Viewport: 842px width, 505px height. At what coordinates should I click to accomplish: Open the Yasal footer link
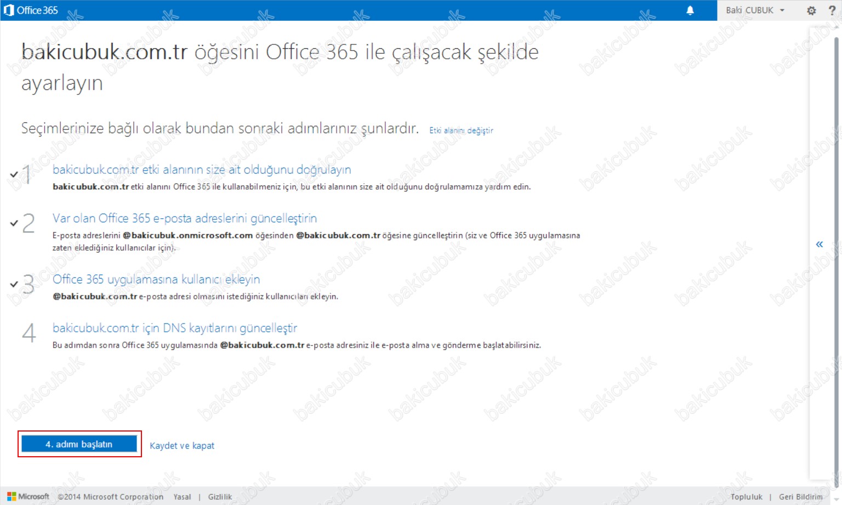[x=182, y=497]
